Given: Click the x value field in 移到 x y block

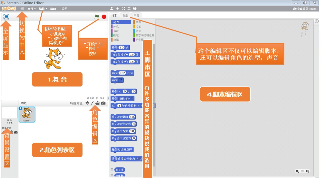Looking at the screenshot, I should tap(125, 91).
